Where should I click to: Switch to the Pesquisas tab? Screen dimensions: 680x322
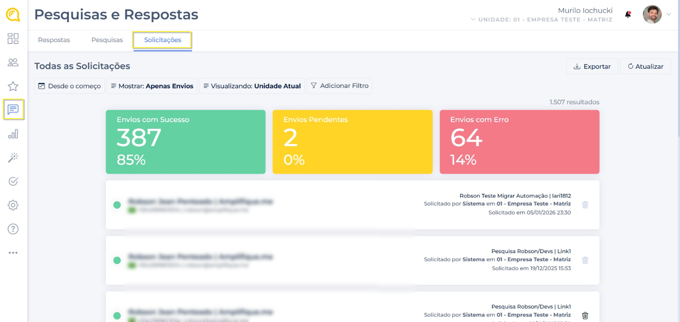[x=107, y=40]
